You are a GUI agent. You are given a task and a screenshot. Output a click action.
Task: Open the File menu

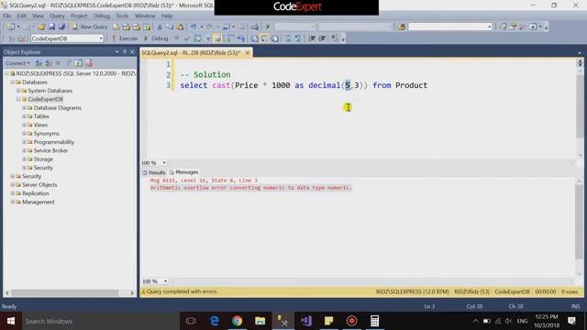click(6, 16)
